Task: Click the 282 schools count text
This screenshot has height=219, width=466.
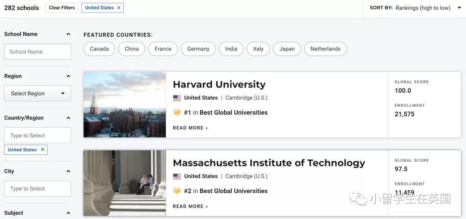Action: (22, 8)
